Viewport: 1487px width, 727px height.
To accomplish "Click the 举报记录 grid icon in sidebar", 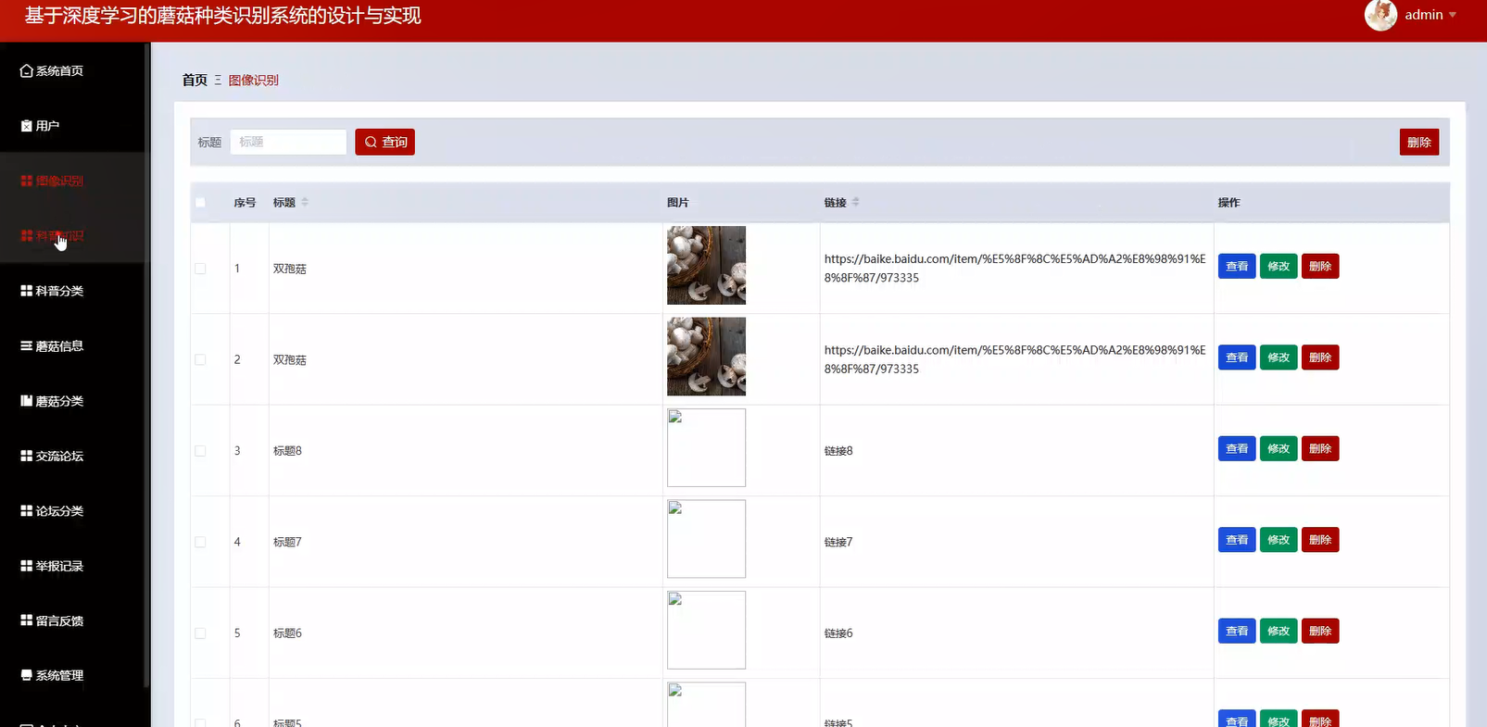I will 26,566.
